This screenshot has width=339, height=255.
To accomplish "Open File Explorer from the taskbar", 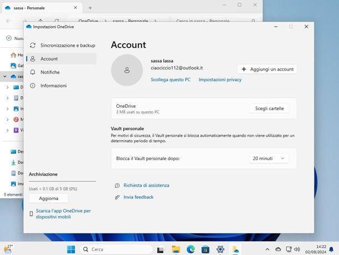I will click(x=176, y=249).
